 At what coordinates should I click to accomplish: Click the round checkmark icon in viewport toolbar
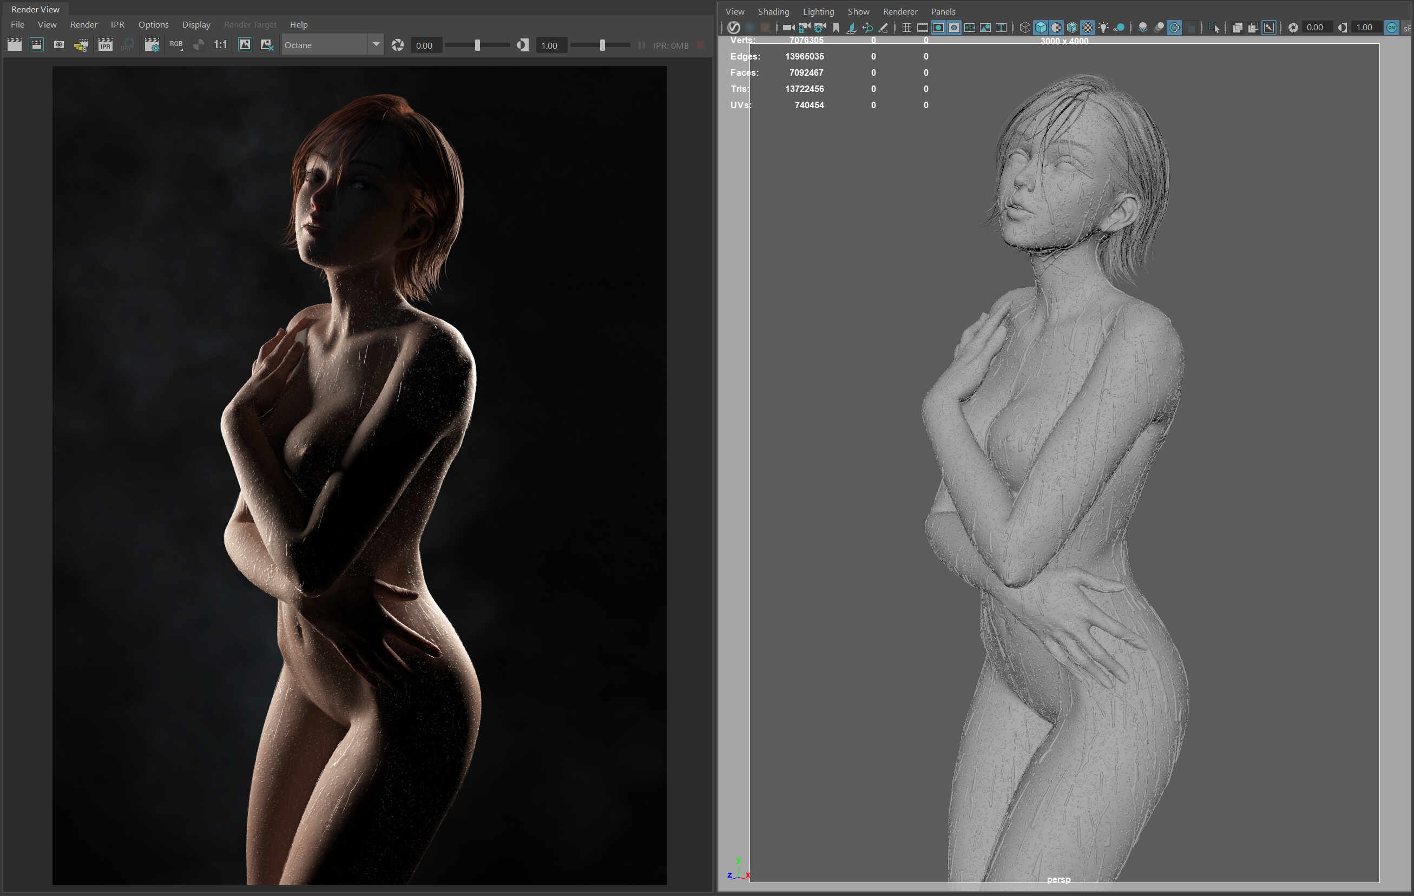click(x=733, y=28)
